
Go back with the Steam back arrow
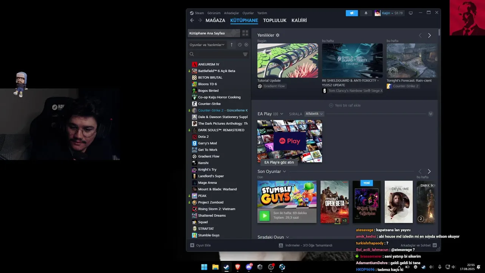click(192, 20)
